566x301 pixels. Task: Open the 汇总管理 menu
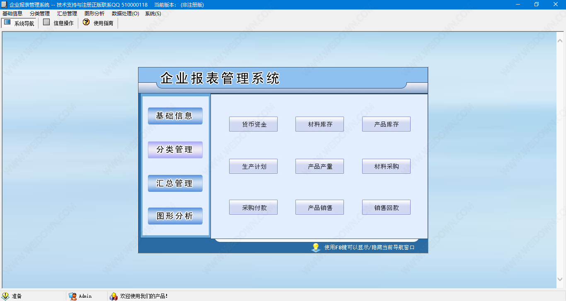coord(67,13)
